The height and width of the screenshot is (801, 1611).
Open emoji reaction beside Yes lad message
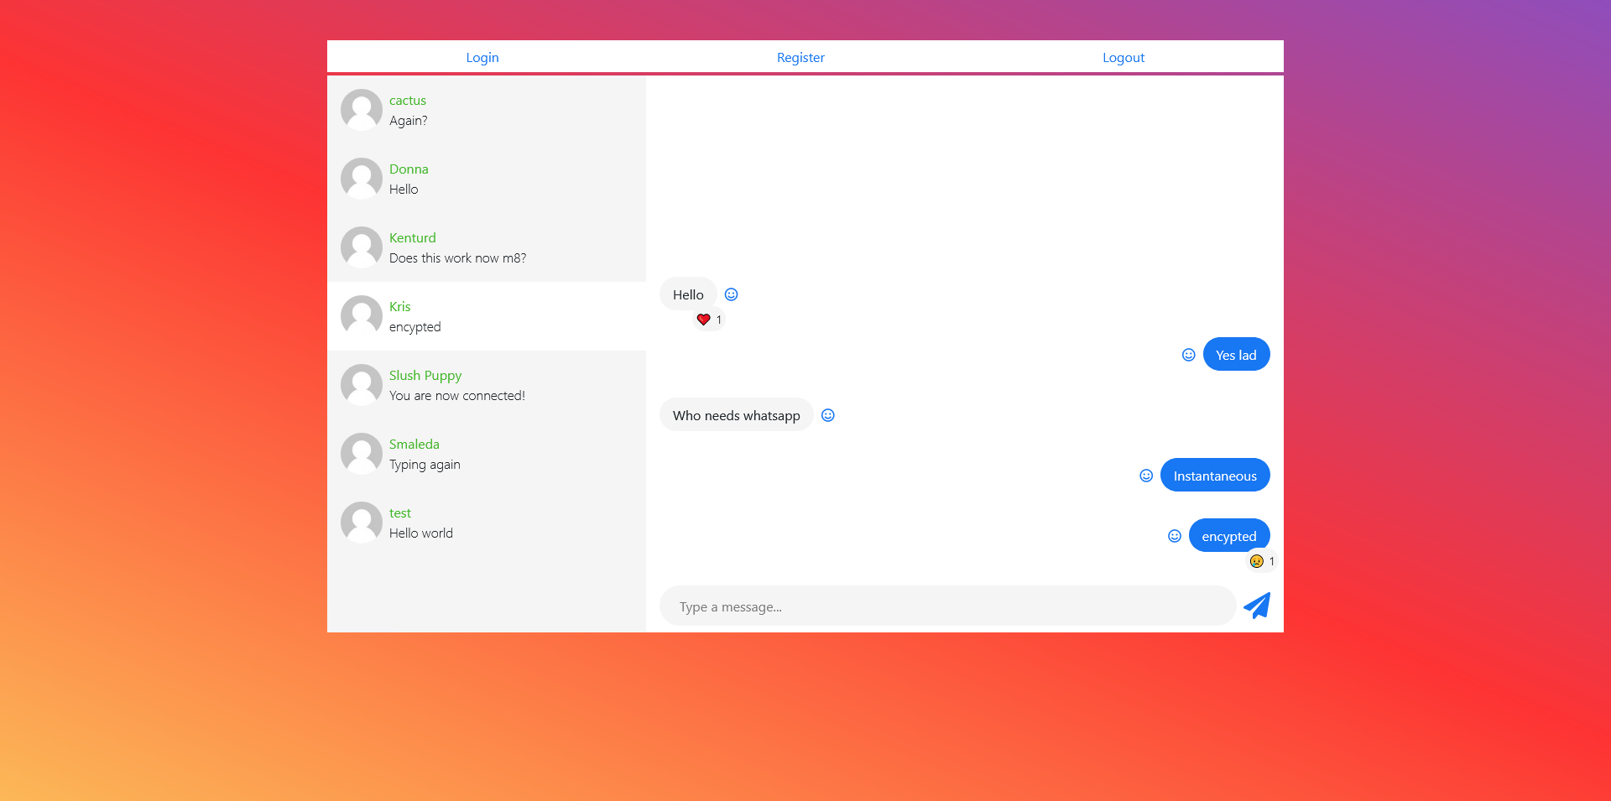tap(1188, 355)
